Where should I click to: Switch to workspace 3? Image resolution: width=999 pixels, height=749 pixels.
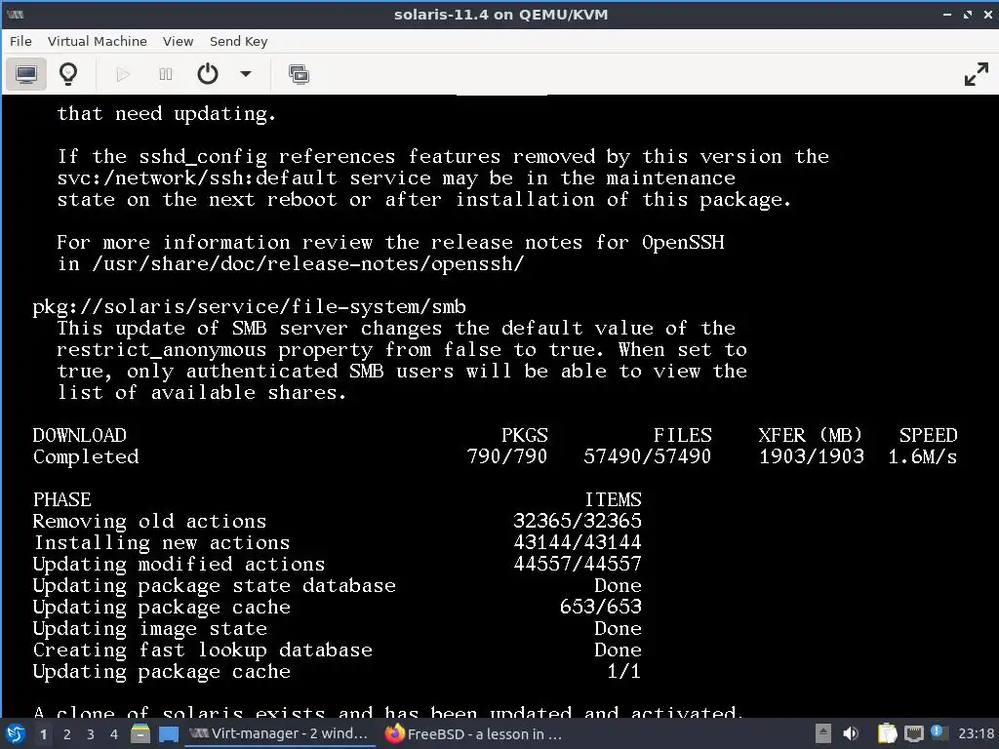[91, 734]
